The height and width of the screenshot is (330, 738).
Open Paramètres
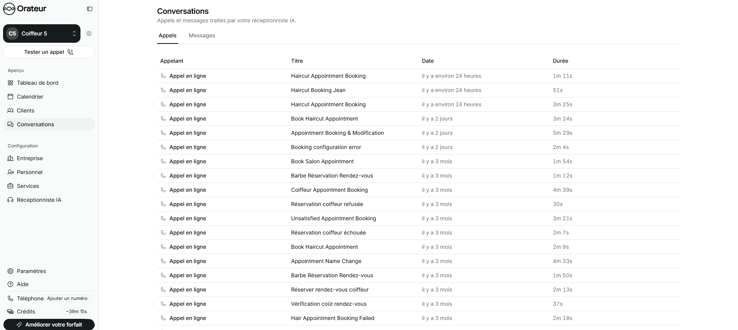49,271
